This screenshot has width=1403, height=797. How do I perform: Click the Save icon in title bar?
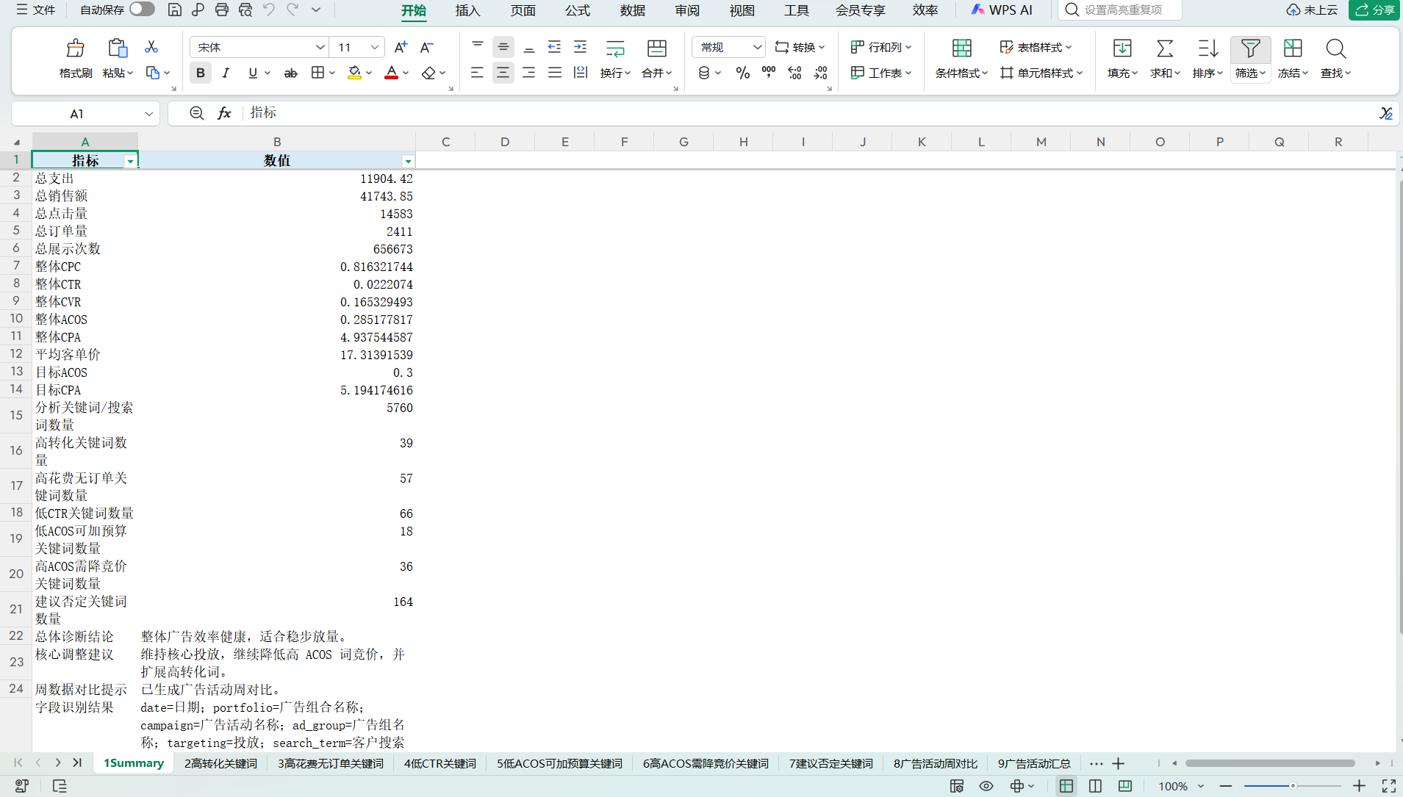coord(174,10)
